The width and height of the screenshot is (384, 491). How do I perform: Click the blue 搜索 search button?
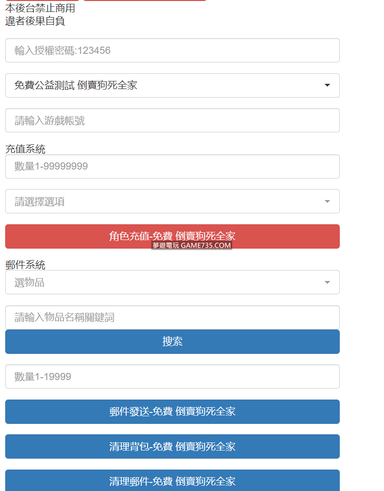[172, 342]
